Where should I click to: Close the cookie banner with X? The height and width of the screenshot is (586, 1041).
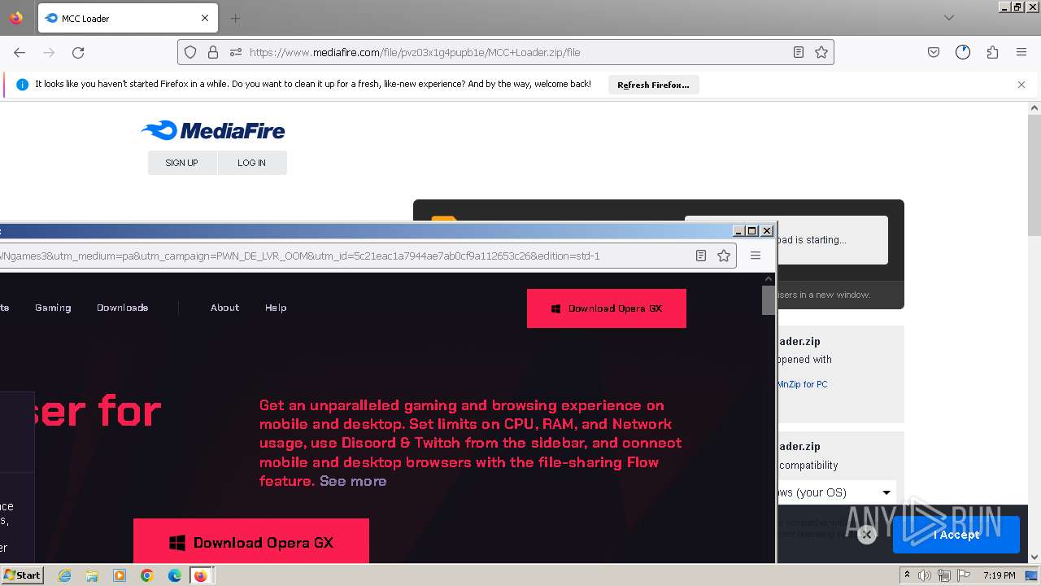click(867, 535)
